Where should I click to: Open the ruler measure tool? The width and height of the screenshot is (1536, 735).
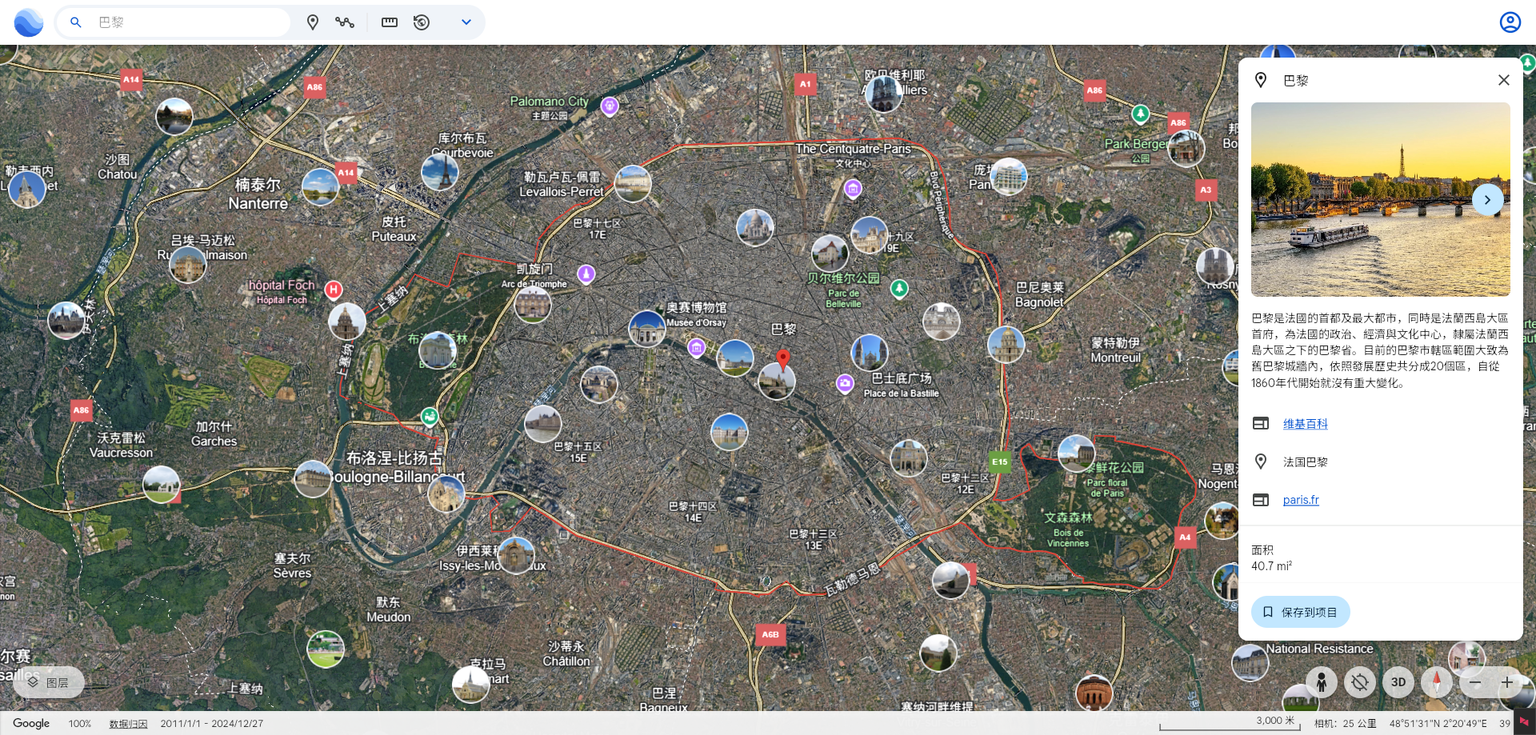(x=390, y=22)
